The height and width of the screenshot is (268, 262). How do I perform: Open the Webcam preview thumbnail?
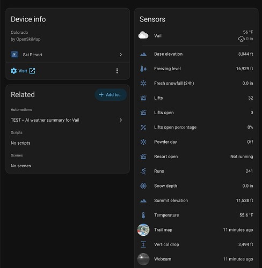click(143, 259)
